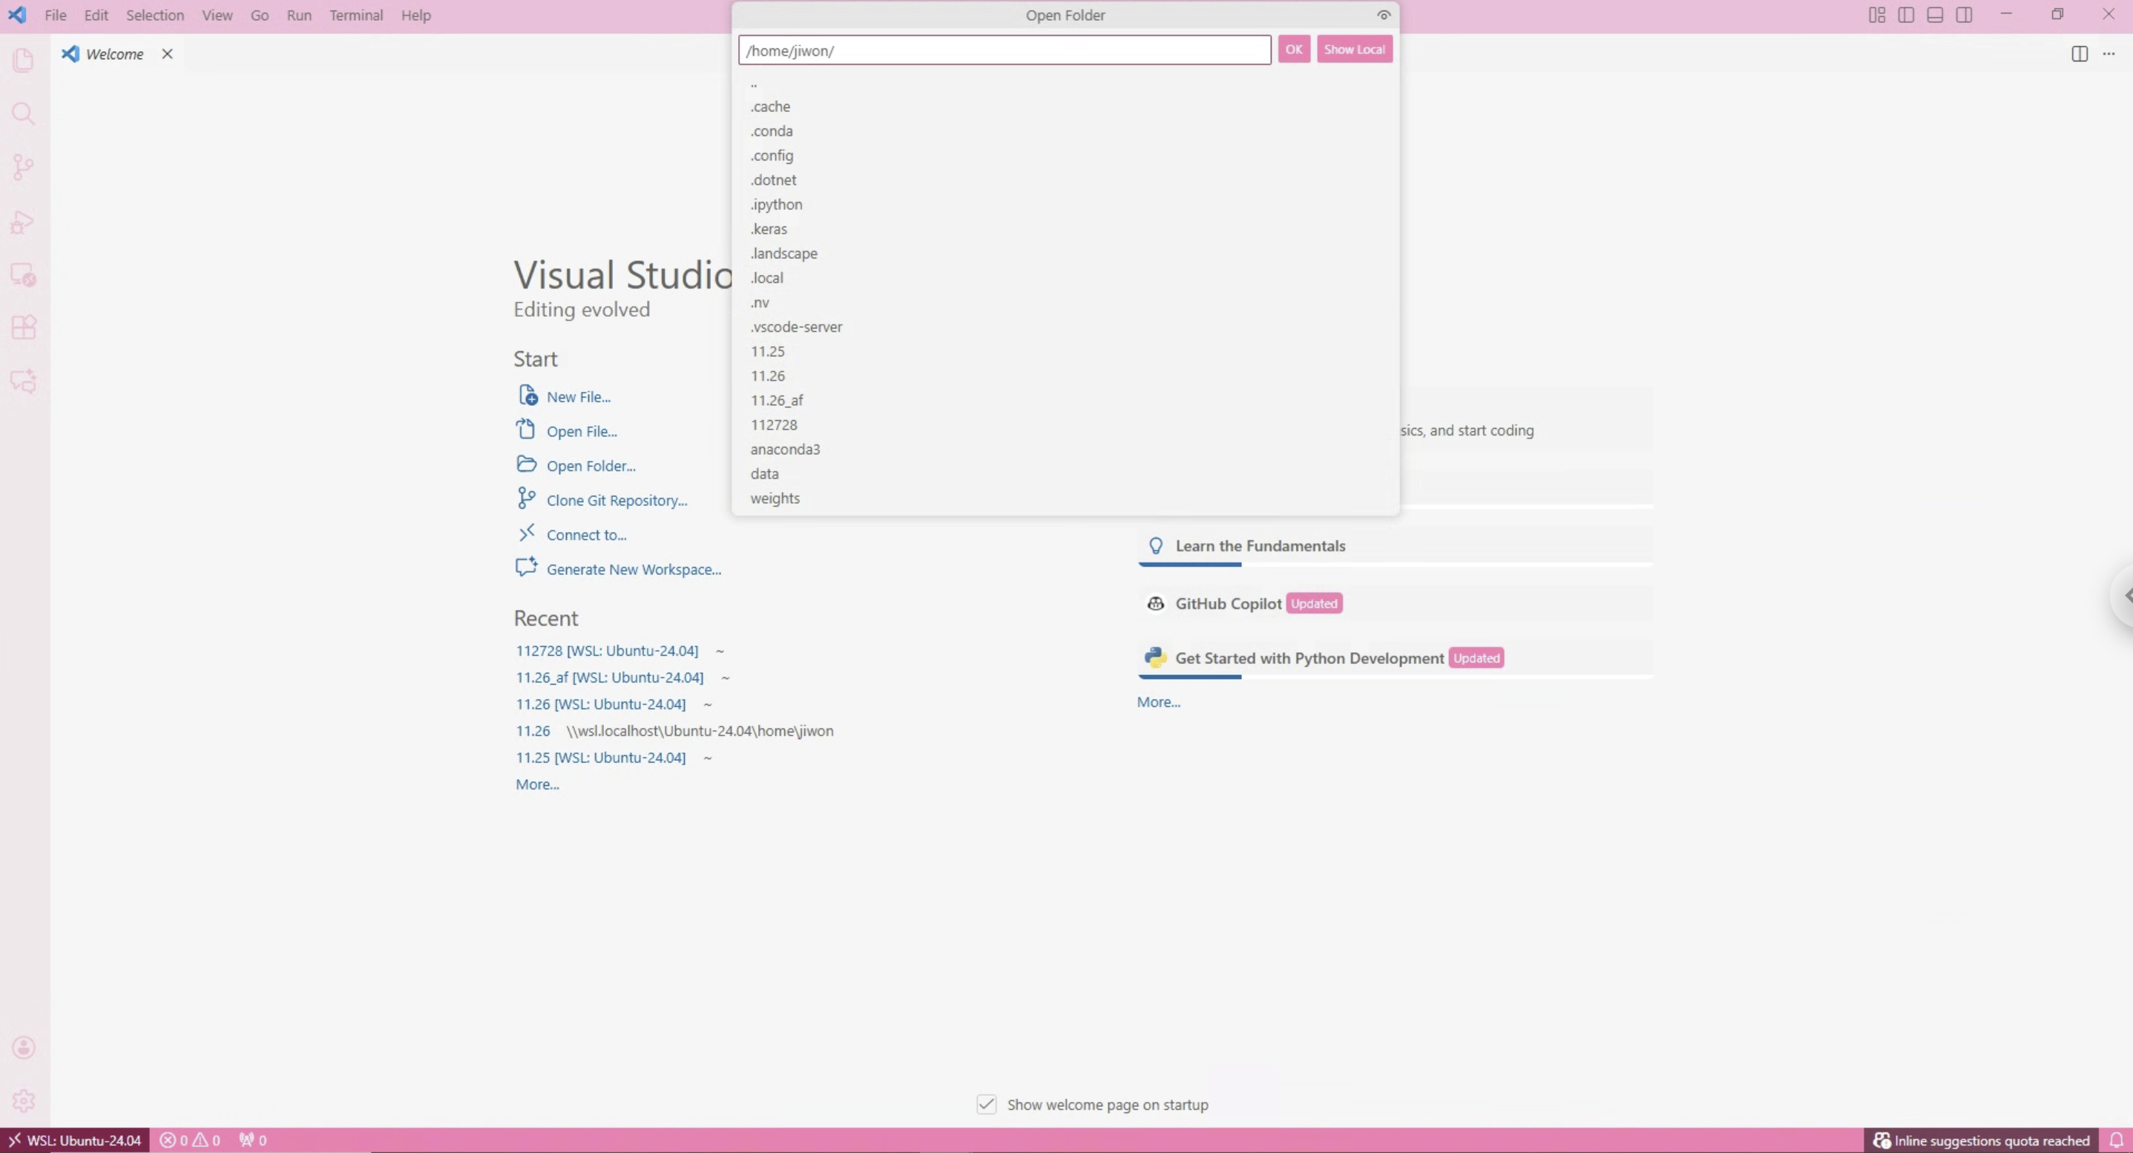Uncheck Show welcome page on startup
The width and height of the screenshot is (2133, 1153).
click(x=986, y=1104)
